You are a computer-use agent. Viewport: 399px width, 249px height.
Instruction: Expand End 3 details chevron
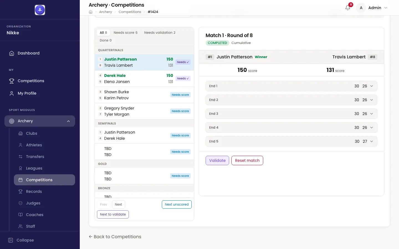[x=372, y=114]
